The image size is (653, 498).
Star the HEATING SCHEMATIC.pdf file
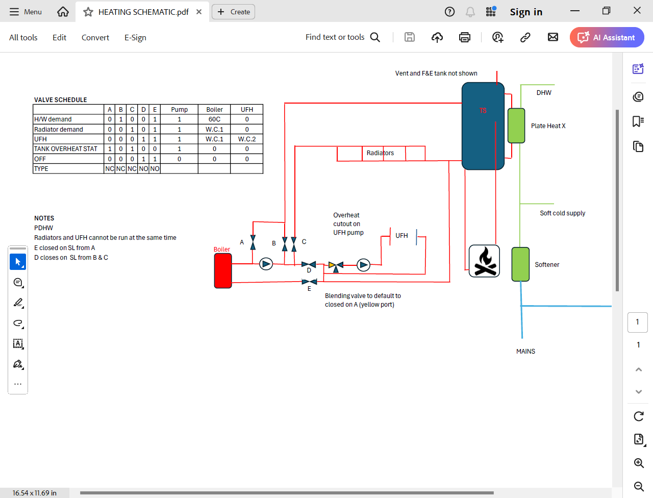[x=88, y=12]
